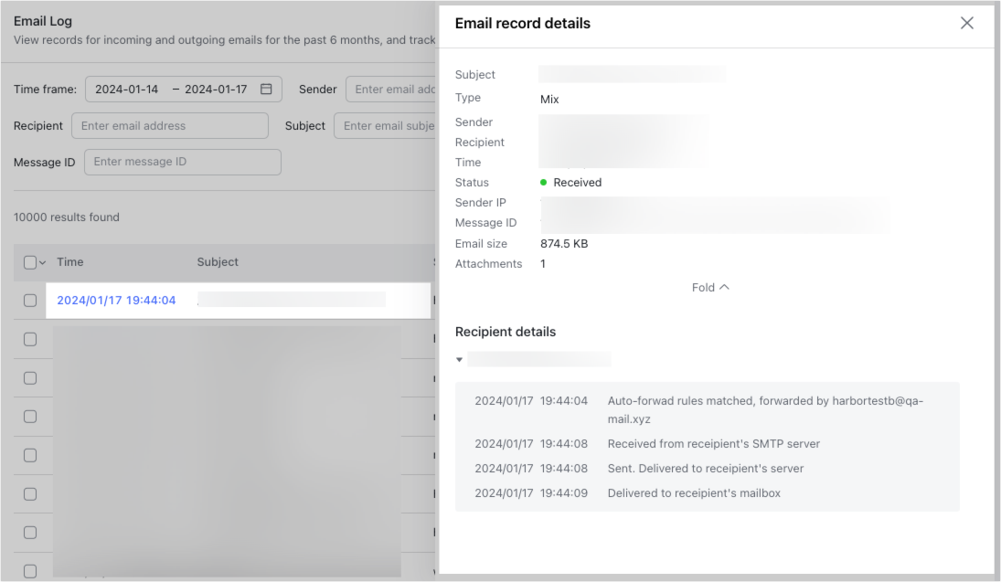Select the Time column header

point(69,262)
